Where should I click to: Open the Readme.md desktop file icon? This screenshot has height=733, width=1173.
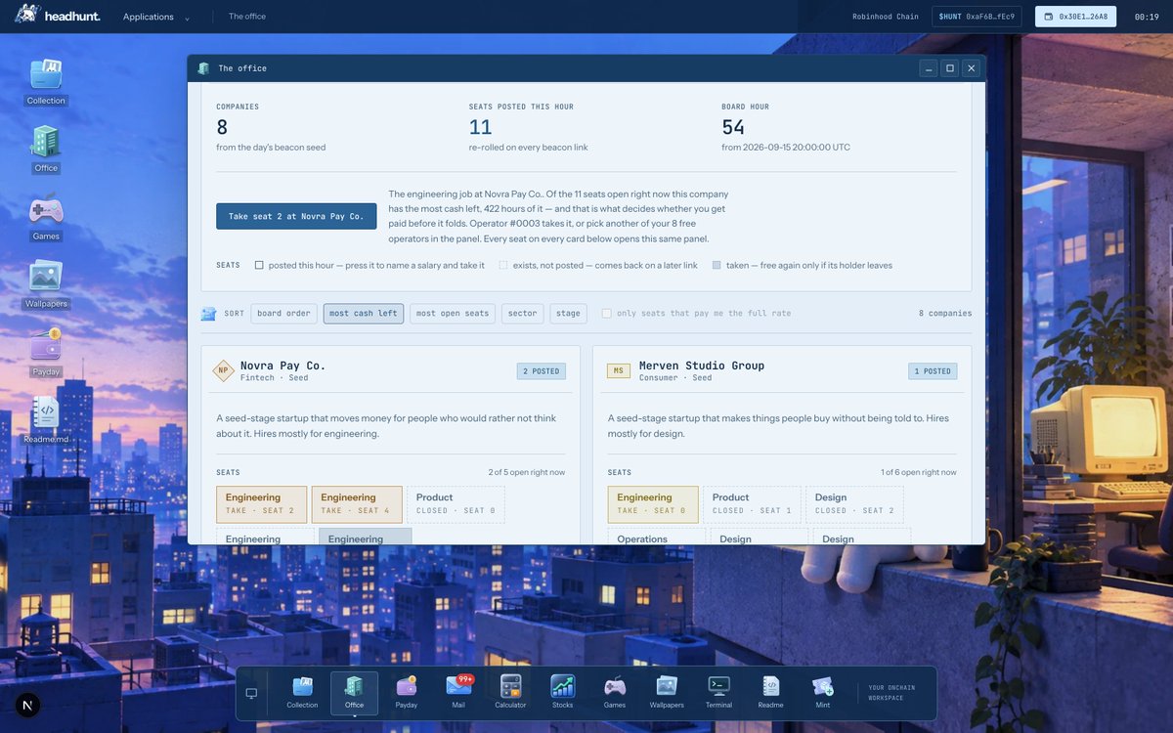[46, 420]
